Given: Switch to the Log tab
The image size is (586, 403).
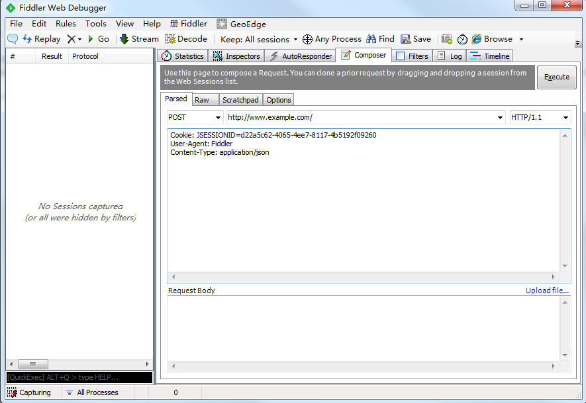Looking at the screenshot, I should coord(450,56).
